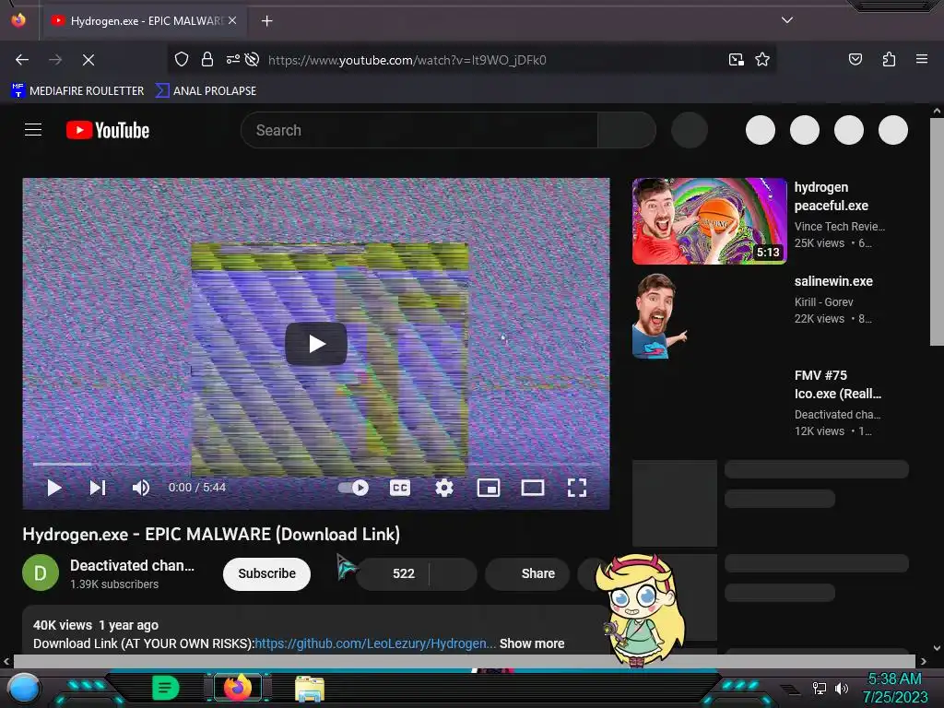Click the address bar URL

(407, 60)
